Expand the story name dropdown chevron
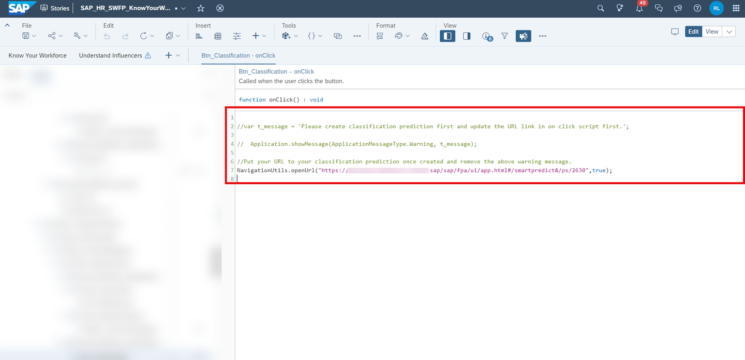 183,8
